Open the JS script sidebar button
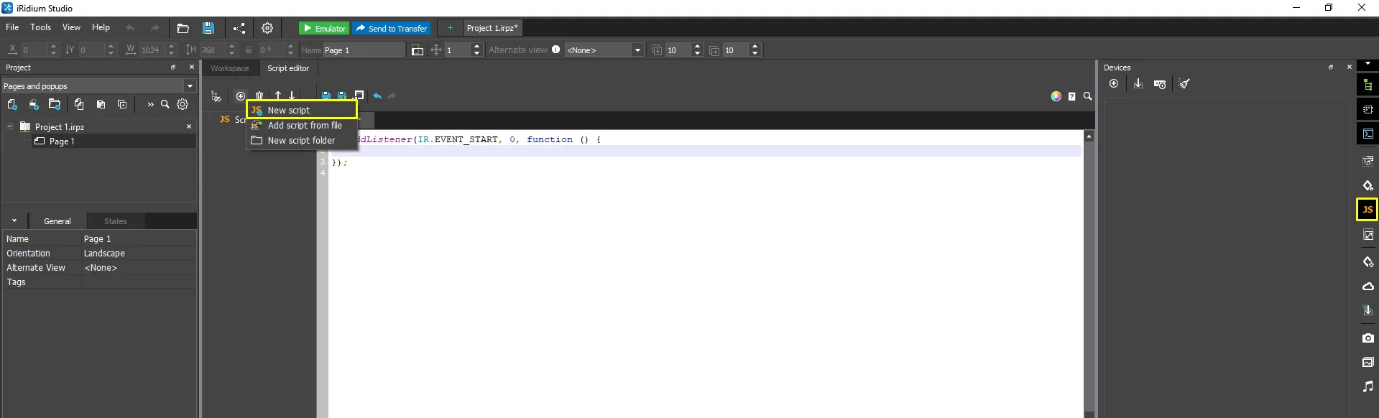The width and height of the screenshot is (1379, 418). pyautogui.click(x=1367, y=210)
